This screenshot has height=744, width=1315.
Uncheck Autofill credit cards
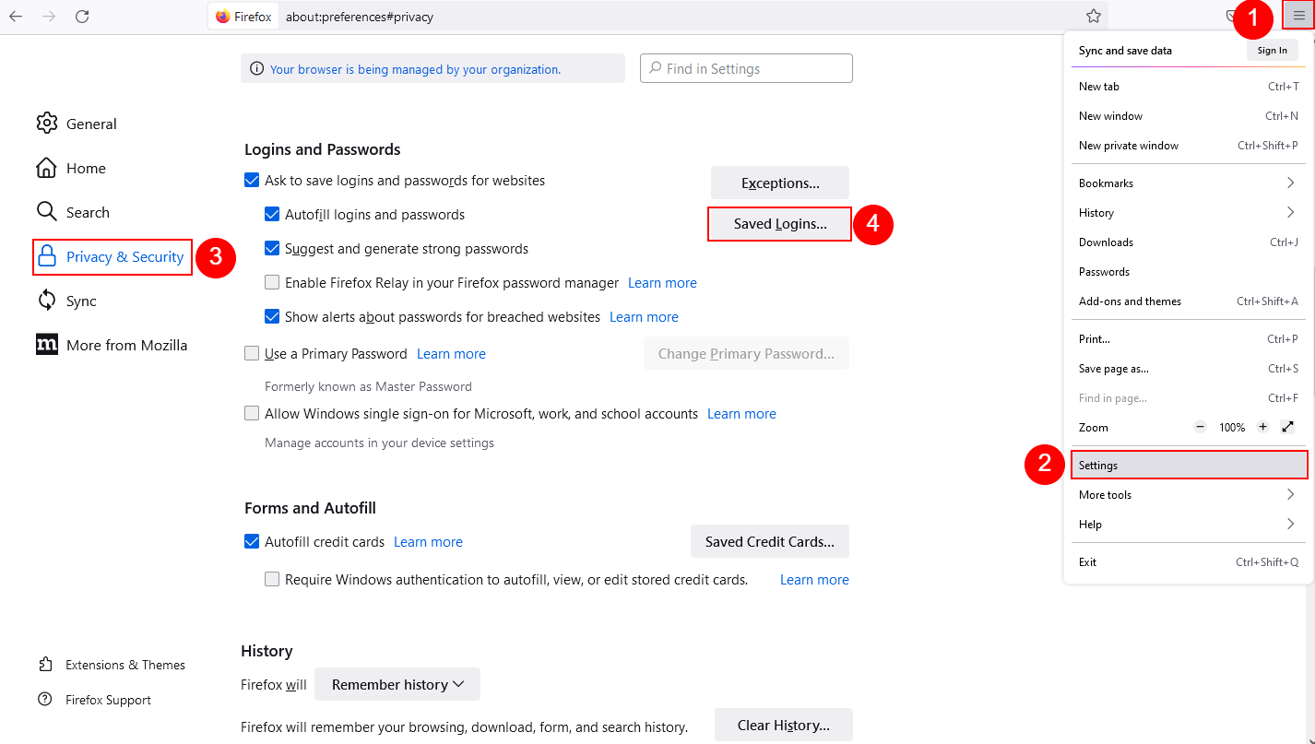tap(252, 542)
